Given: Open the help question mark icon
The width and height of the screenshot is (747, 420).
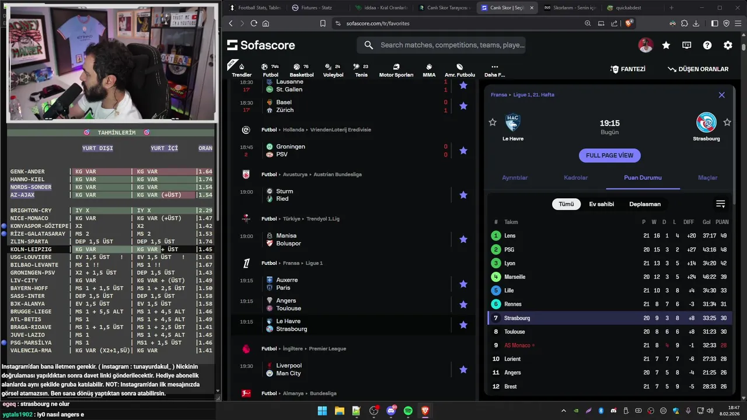Looking at the screenshot, I should 707,45.
